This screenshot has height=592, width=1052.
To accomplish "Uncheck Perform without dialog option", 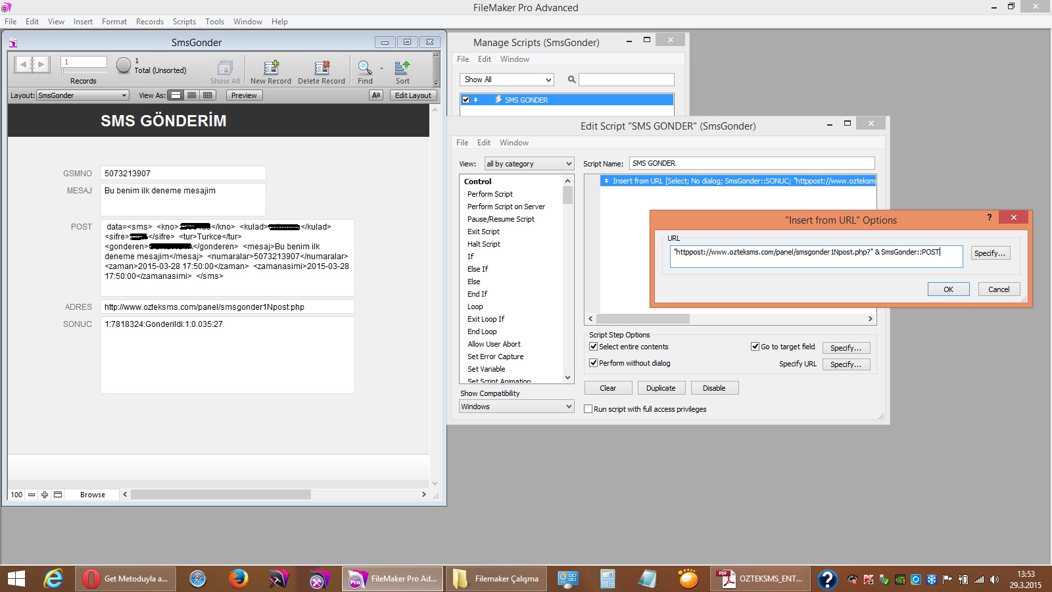I will coord(594,363).
